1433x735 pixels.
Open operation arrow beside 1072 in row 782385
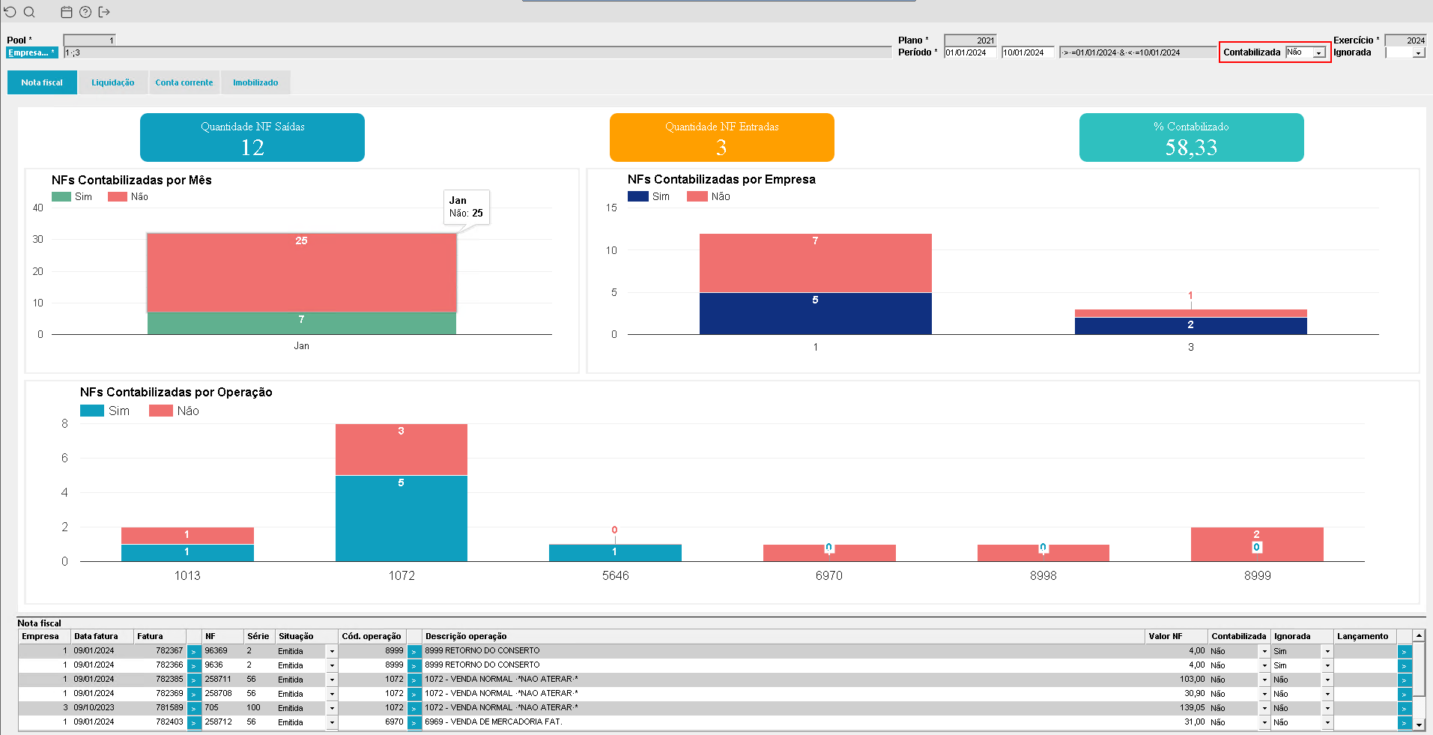[x=414, y=680]
